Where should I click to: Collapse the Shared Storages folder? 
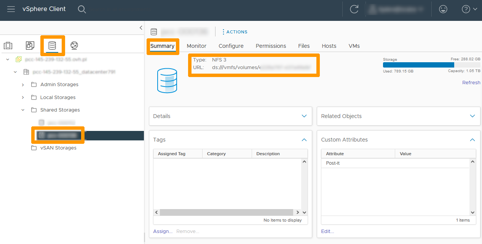pos(23,110)
